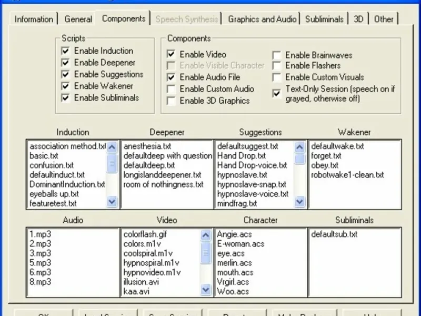Select robotwake1-clean.txt wakener

pos(347,175)
